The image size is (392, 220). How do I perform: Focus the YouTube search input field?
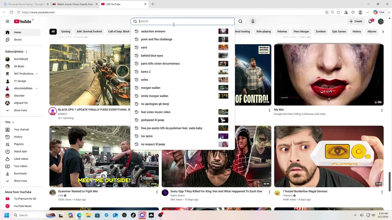pos(186,21)
